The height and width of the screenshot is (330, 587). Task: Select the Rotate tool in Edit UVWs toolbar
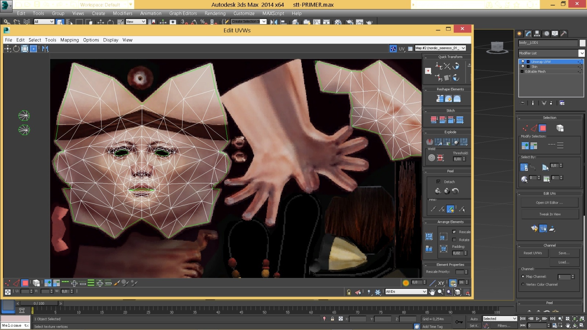coord(16,48)
